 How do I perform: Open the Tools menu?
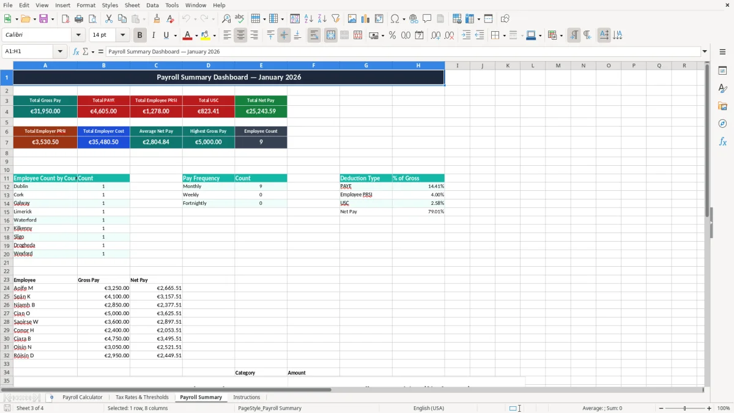point(172,5)
